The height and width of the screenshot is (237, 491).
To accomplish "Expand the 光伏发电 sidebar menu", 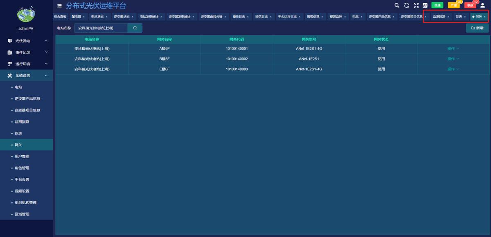I will [x=26, y=41].
